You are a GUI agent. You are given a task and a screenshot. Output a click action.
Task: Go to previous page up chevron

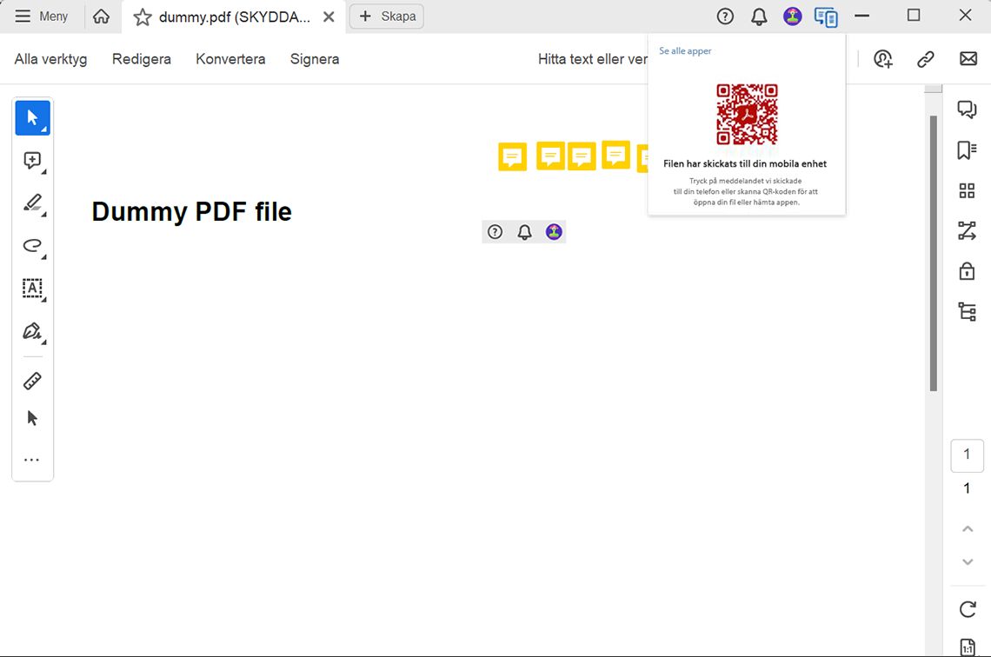coord(967,528)
